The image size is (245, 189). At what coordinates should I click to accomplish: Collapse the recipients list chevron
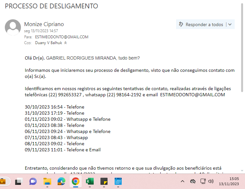(65, 43)
